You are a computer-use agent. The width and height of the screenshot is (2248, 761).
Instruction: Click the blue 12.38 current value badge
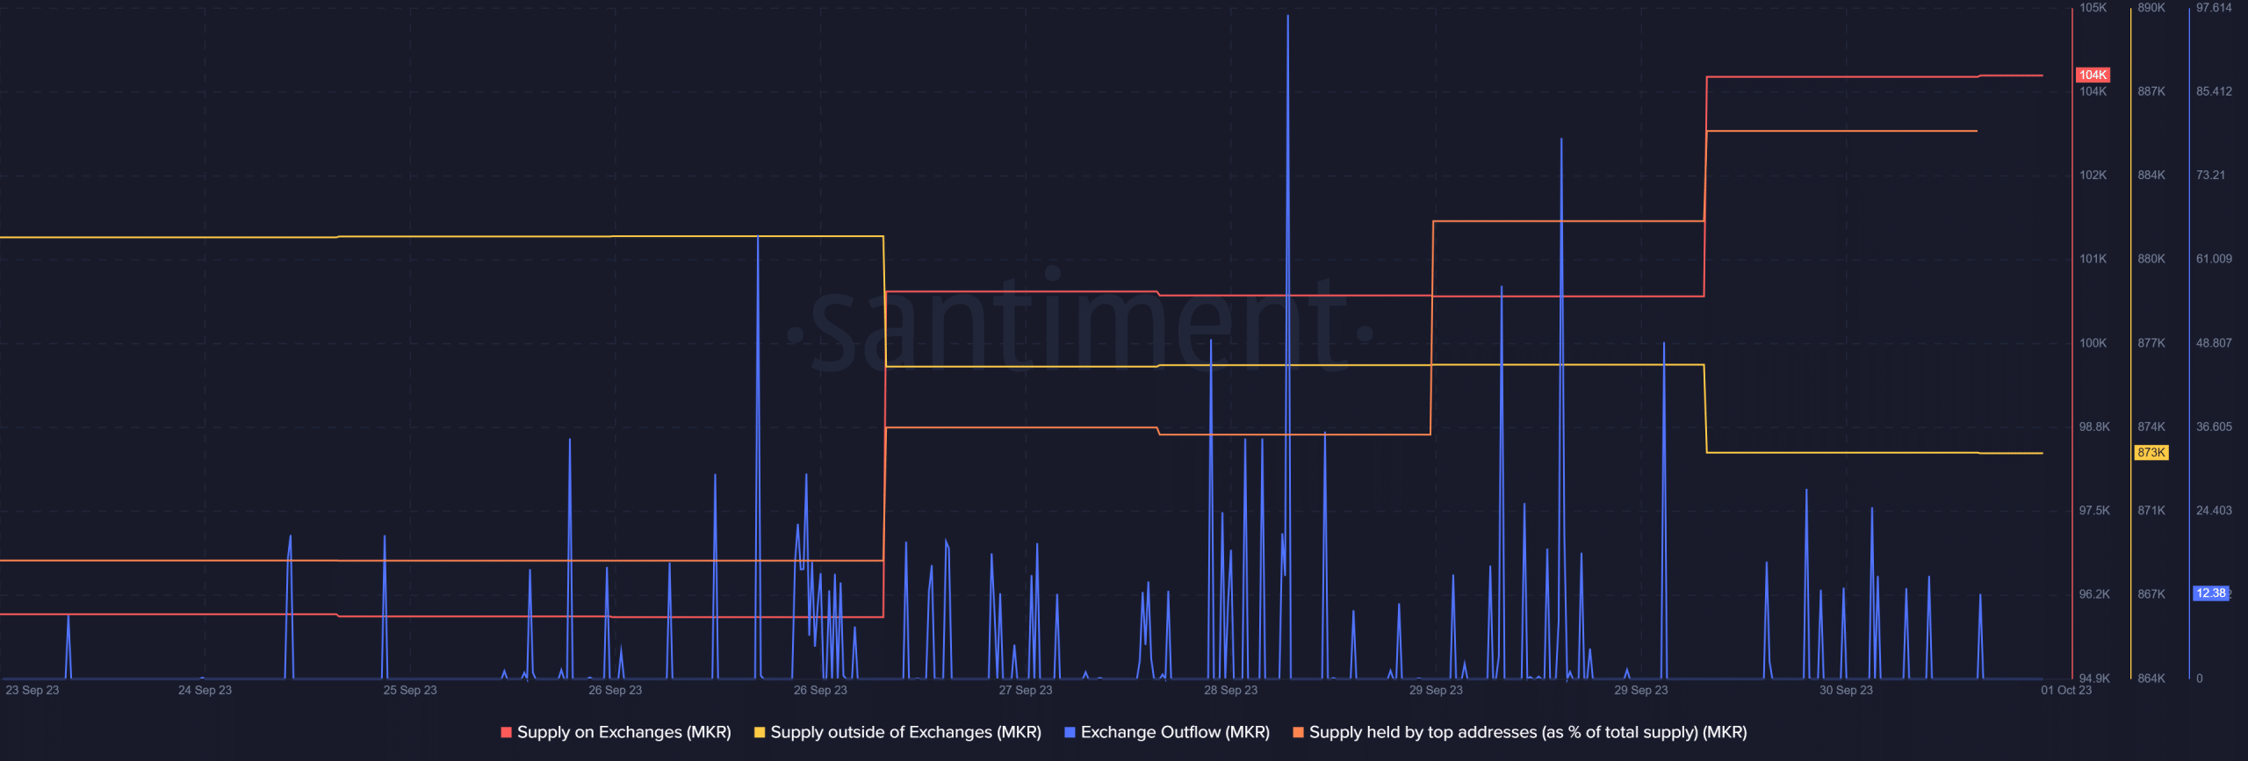tap(2210, 593)
